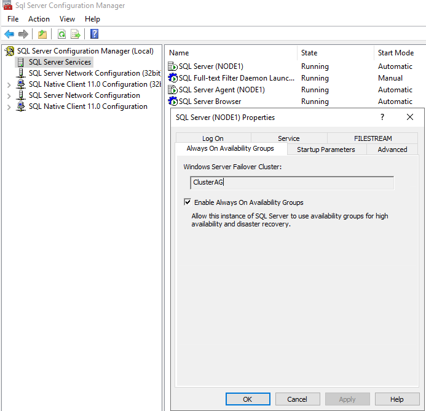The image size is (426, 411).
Task: Open the Help menu
Action: pyautogui.click(x=92, y=19)
